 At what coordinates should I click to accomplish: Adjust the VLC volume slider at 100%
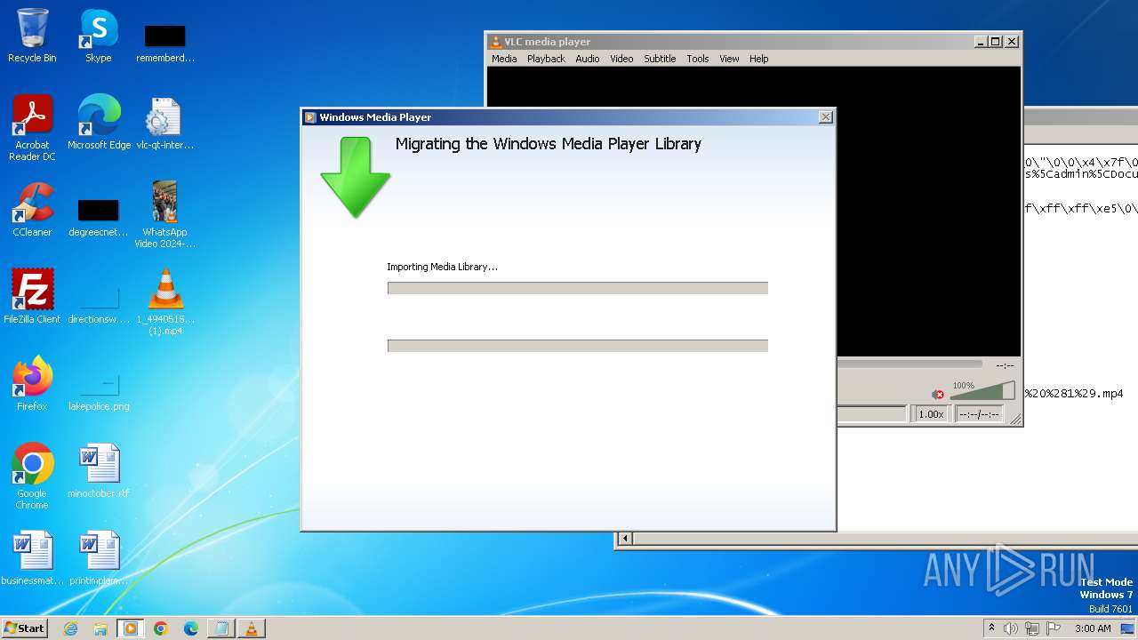[982, 391]
